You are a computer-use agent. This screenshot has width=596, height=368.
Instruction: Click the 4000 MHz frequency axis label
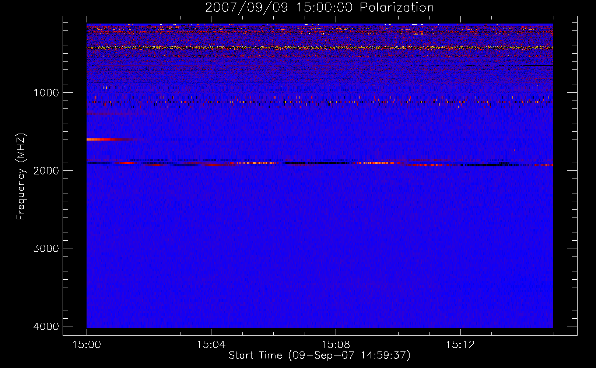[46, 326]
